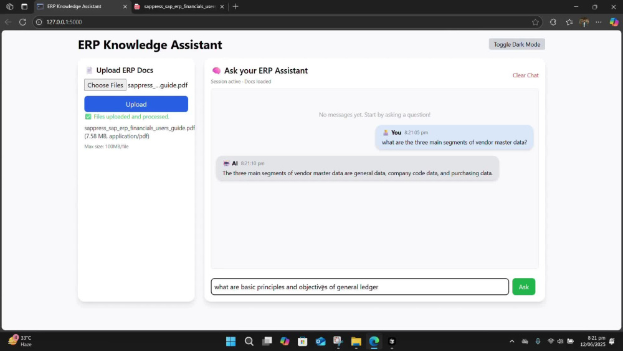Viewport: 623px width, 351px height.
Task: Reload the current page
Action: (x=22, y=22)
